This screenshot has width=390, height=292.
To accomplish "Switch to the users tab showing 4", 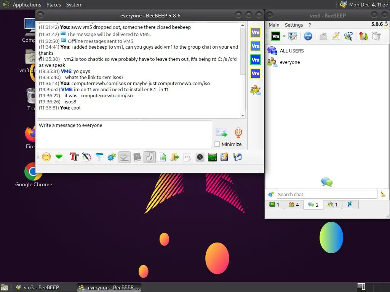I will point(294,205).
